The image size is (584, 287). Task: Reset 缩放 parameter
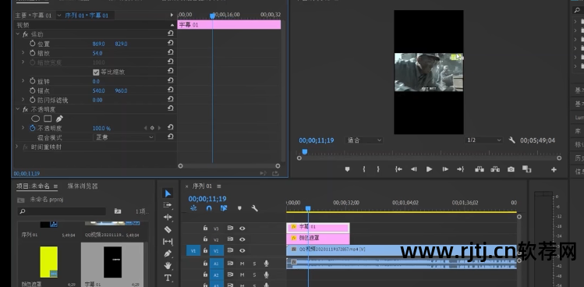(170, 53)
